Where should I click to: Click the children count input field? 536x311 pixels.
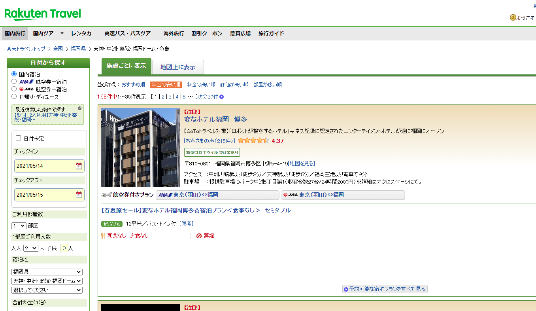(64, 248)
